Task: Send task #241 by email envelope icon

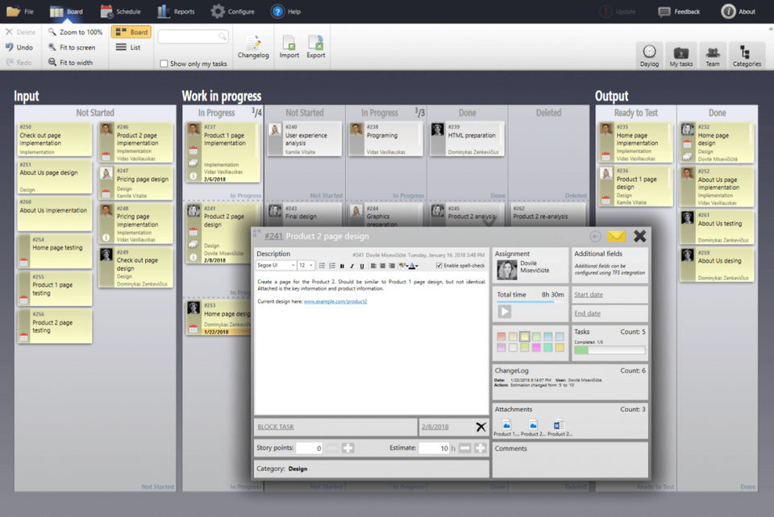Action: (617, 237)
